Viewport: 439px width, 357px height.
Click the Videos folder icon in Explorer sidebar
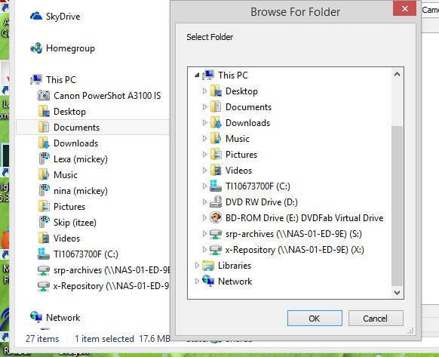[x=44, y=239]
